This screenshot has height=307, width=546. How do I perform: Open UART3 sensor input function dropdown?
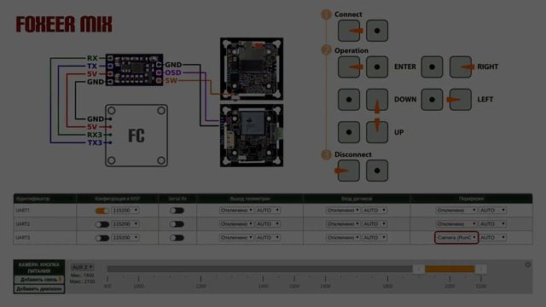pos(343,237)
